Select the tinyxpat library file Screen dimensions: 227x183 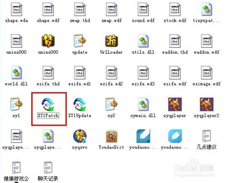coord(207,10)
